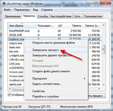The height and width of the screenshot is (111, 113).
Task: Select the LVPrcSrv.exe process
Action: 16,60
